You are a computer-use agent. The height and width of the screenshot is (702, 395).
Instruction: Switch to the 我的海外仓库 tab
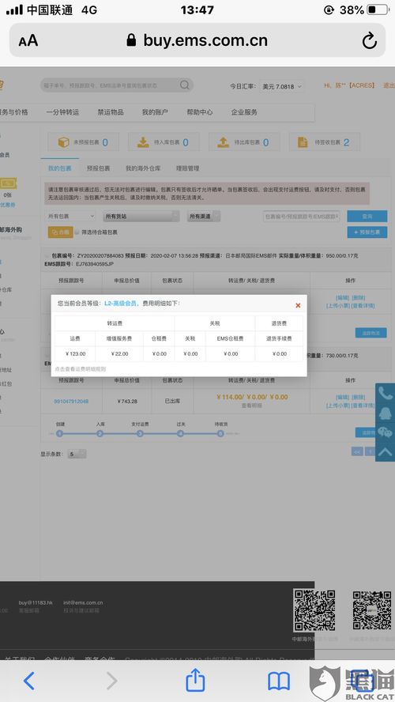[x=143, y=168]
